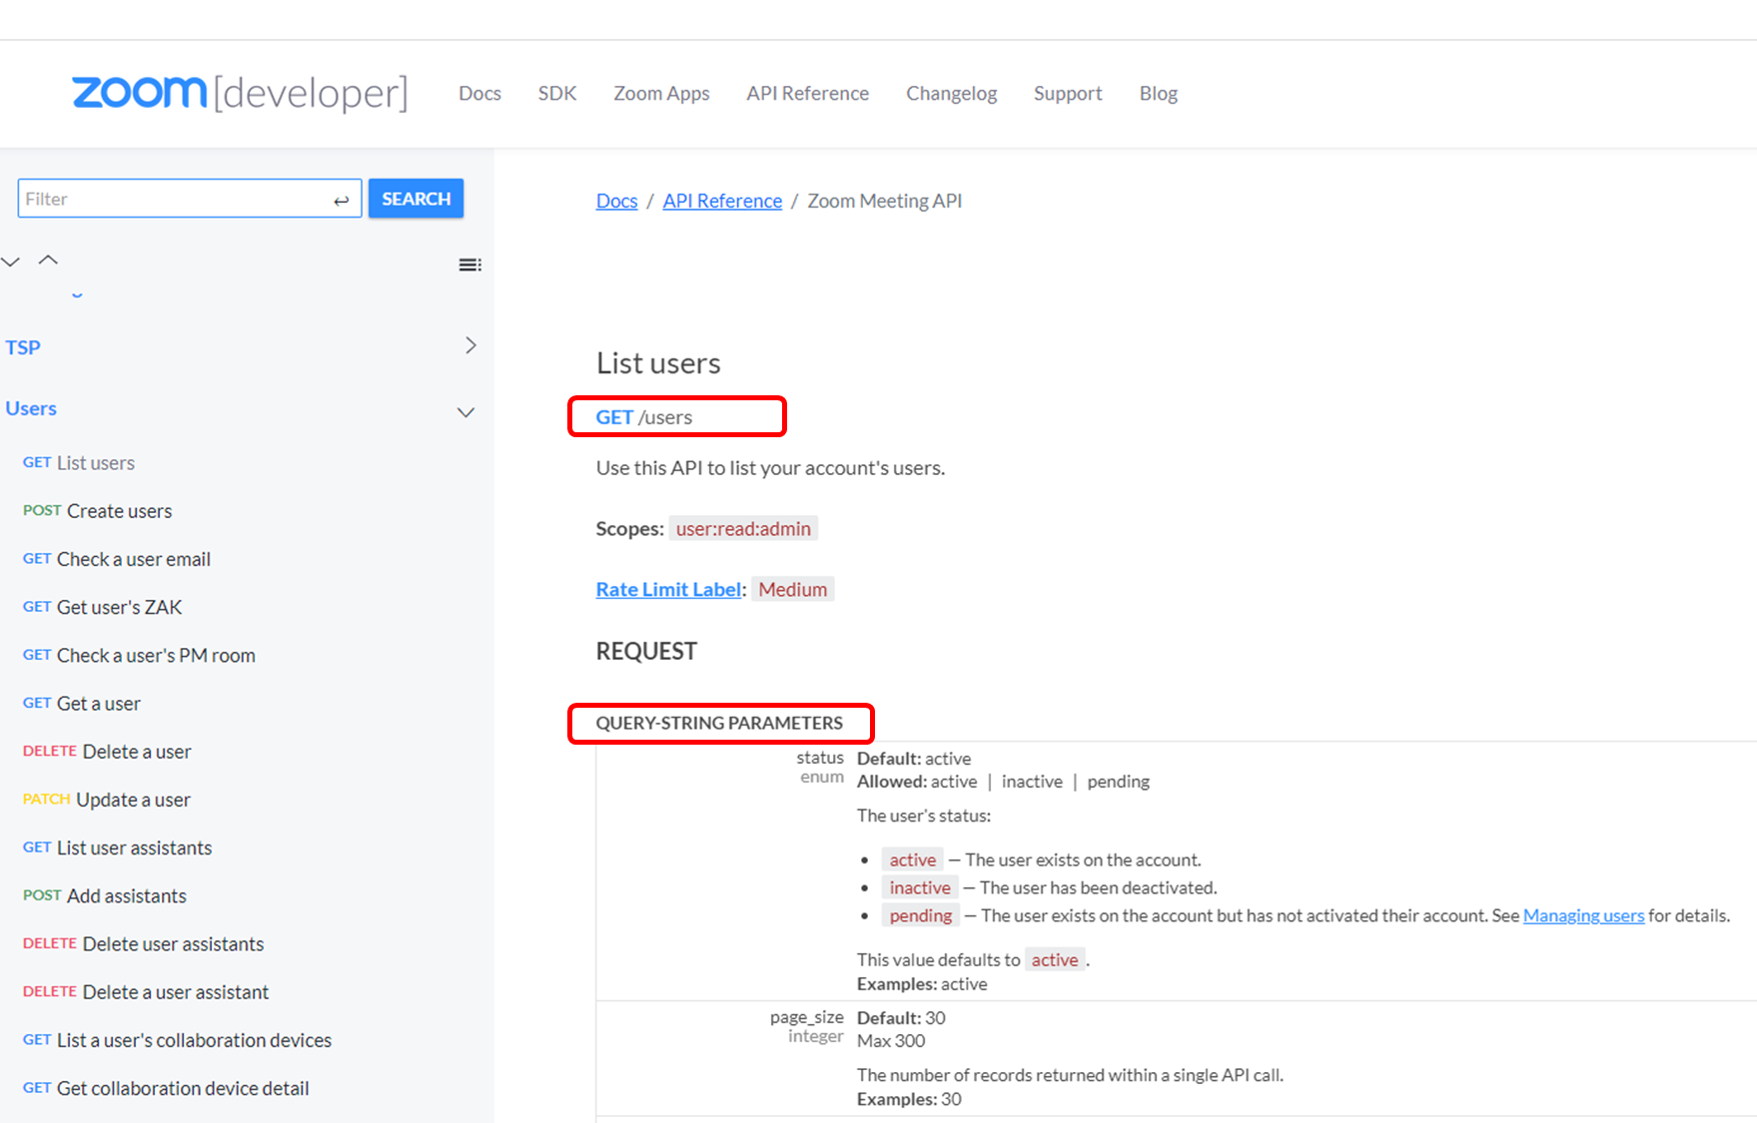Click the REQUEST heading
The width and height of the screenshot is (1757, 1123).
tap(646, 652)
